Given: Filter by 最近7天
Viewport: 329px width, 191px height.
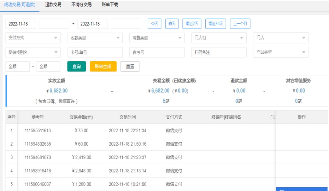Looking at the screenshot, I should point(192,24).
